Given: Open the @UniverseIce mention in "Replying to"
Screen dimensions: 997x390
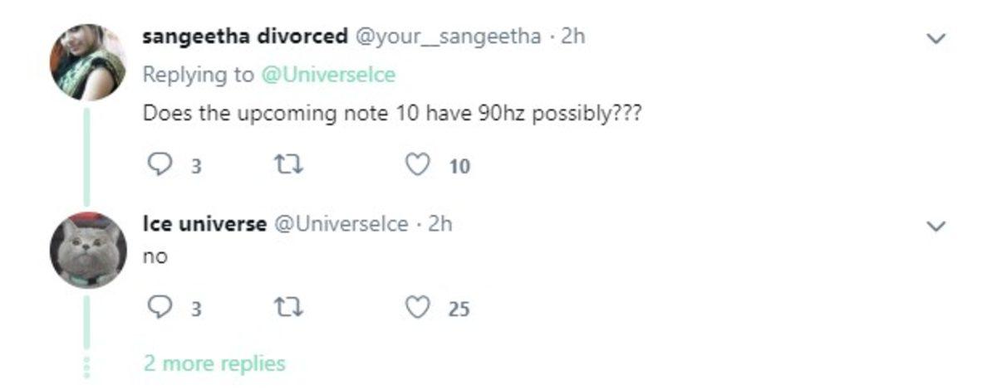Looking at the screenshot, I should tap(328, 75).
